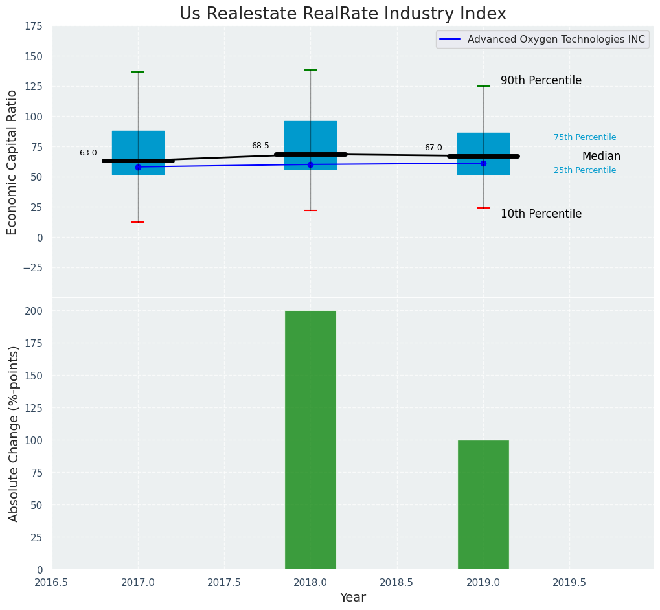This screenshot has width=660, height=610.
Task: Click the 2017 blue box plot
Action: [x=138, y=145]
